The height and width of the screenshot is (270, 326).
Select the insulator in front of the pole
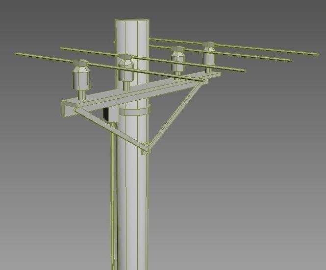click(126, 71)
